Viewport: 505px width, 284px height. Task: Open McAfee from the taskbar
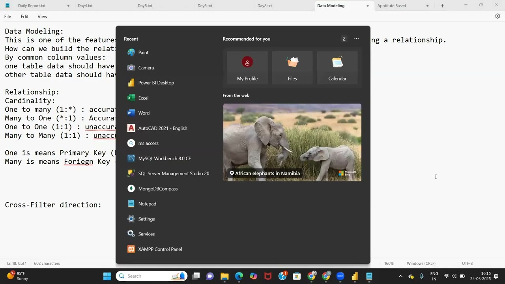(268, 276)
